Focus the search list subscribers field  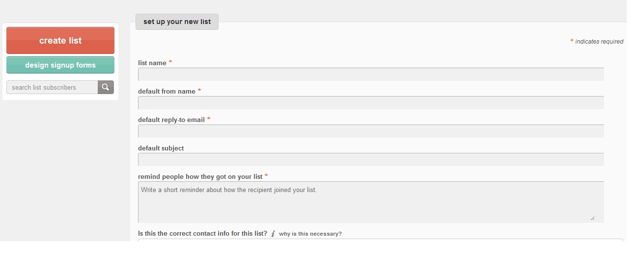[x=52, y=87]
